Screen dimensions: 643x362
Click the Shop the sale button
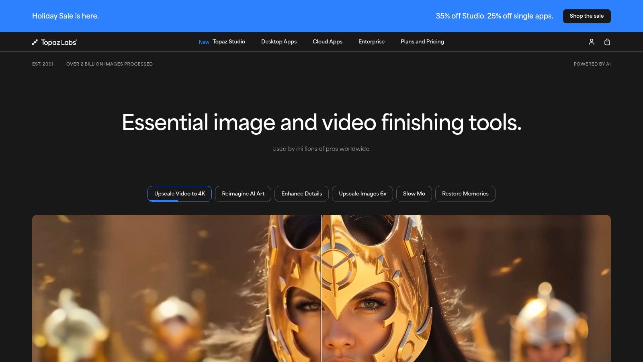point(586,16)
